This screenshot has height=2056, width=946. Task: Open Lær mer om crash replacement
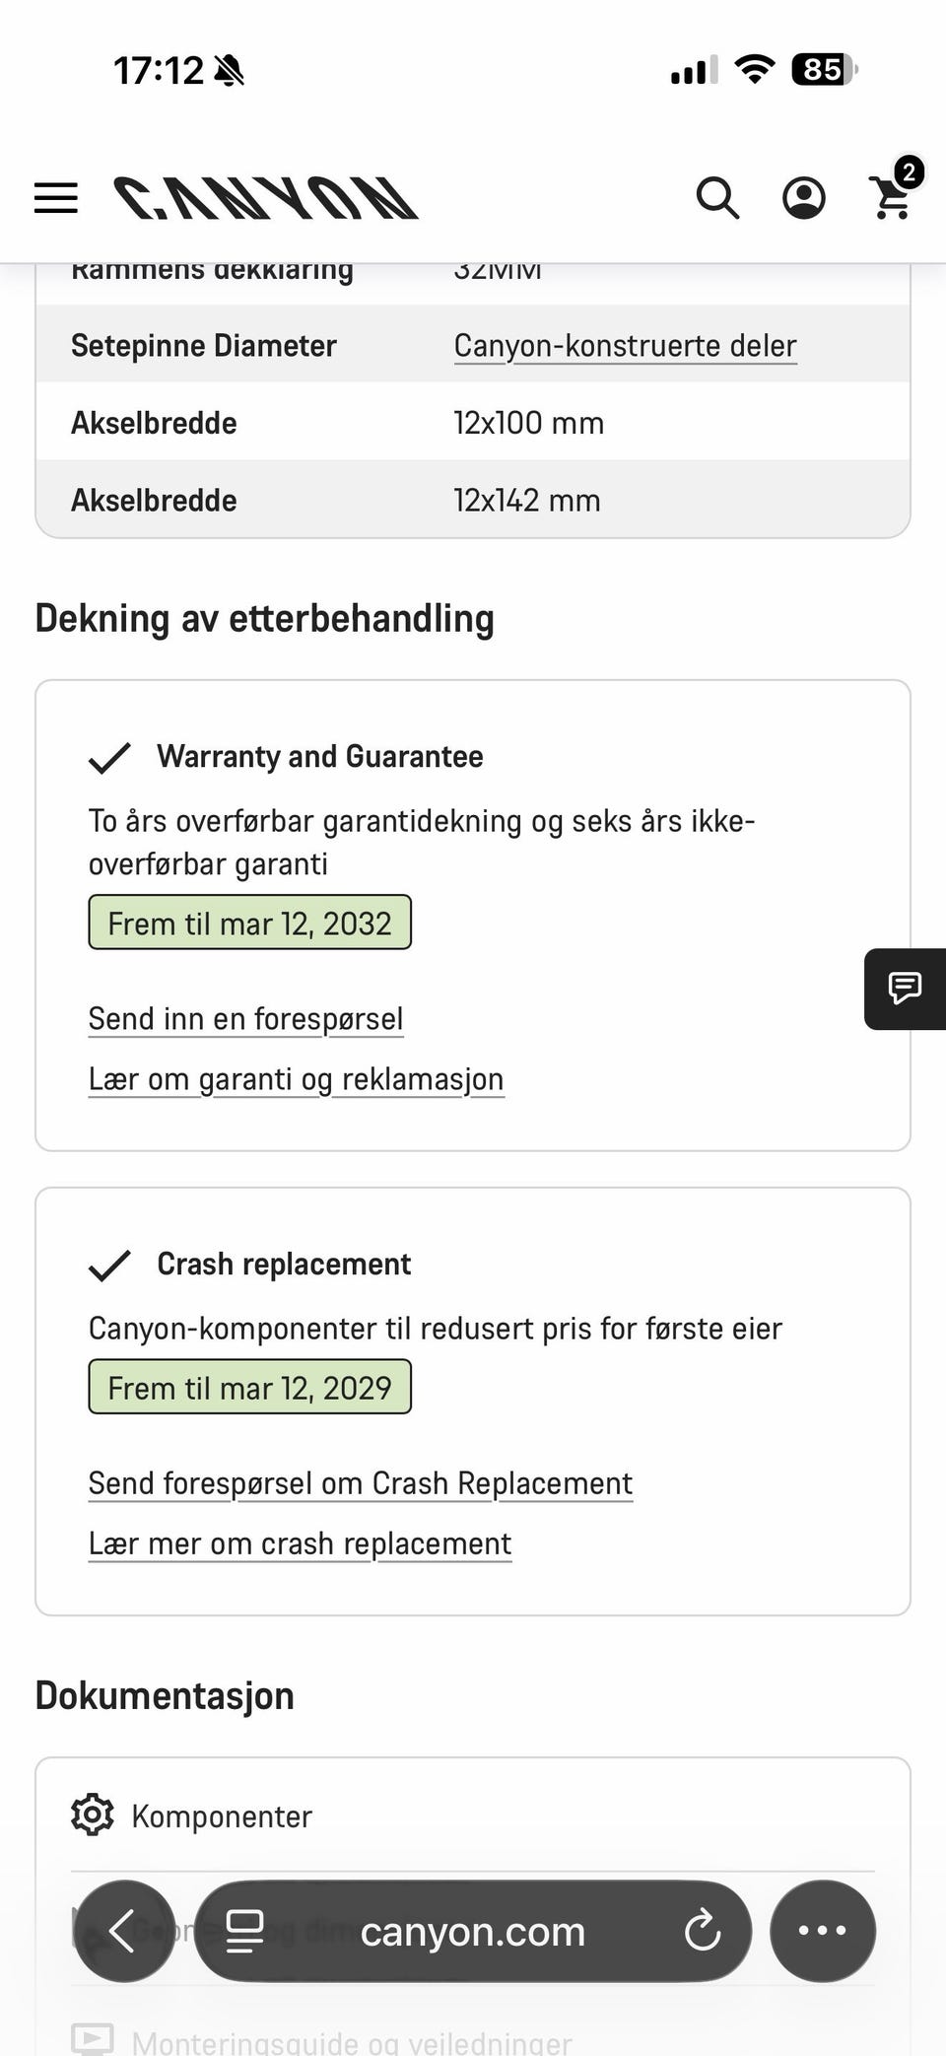click(x=300, y=1543)
